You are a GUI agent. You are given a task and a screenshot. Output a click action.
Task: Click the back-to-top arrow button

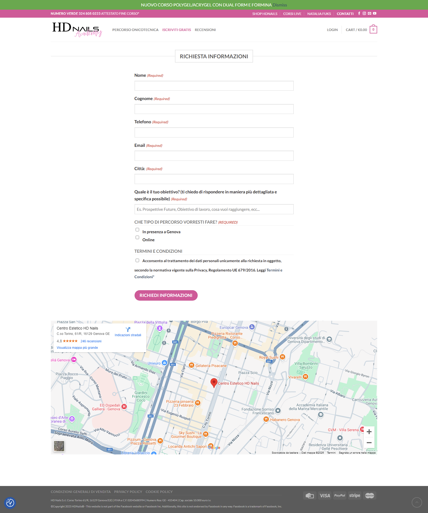tap(417, 502)
